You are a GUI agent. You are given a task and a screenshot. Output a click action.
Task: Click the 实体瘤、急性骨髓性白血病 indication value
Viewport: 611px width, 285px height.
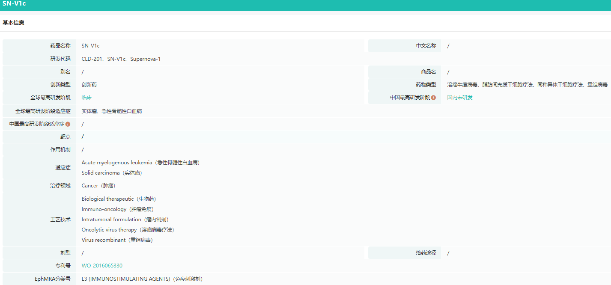coord(112,111)
